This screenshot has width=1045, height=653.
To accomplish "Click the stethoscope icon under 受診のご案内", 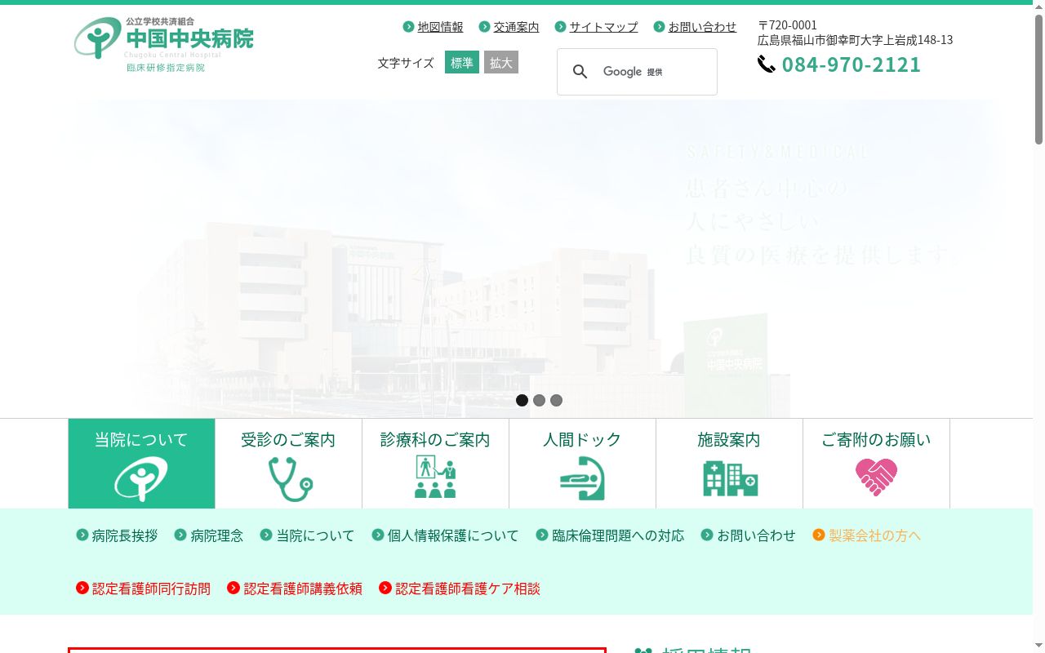I will 290,479.
